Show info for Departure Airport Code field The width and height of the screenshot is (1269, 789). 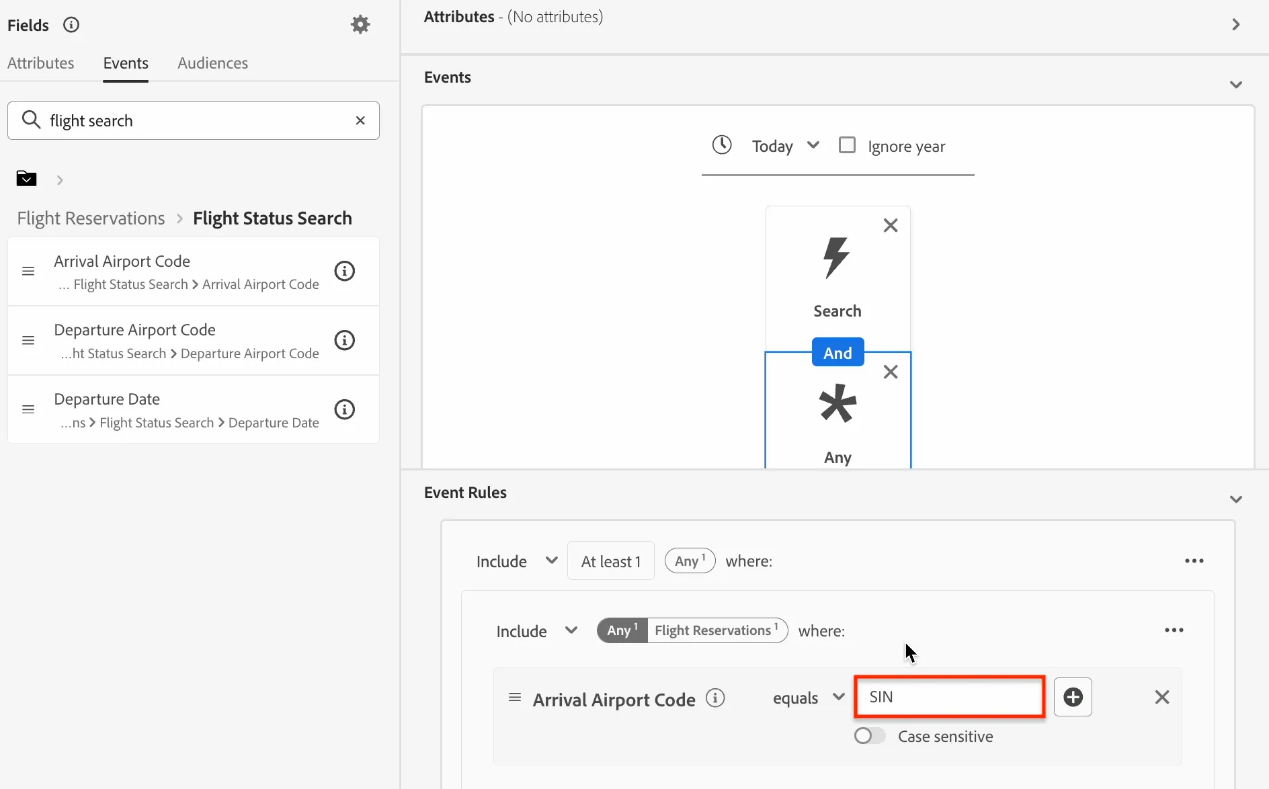(345, 340)
